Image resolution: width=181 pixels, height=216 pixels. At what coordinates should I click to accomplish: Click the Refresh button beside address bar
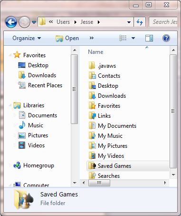140,22
